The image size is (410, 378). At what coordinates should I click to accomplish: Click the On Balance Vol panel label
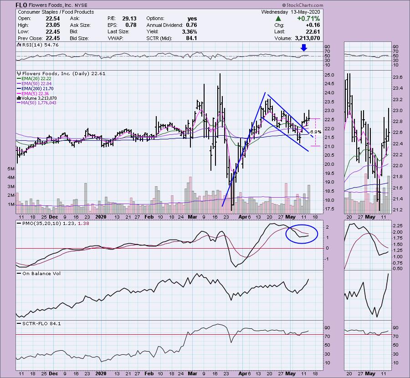[x=41, y=273]
